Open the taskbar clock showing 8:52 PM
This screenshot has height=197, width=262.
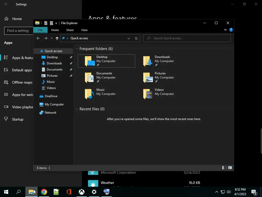pos(240,192)
